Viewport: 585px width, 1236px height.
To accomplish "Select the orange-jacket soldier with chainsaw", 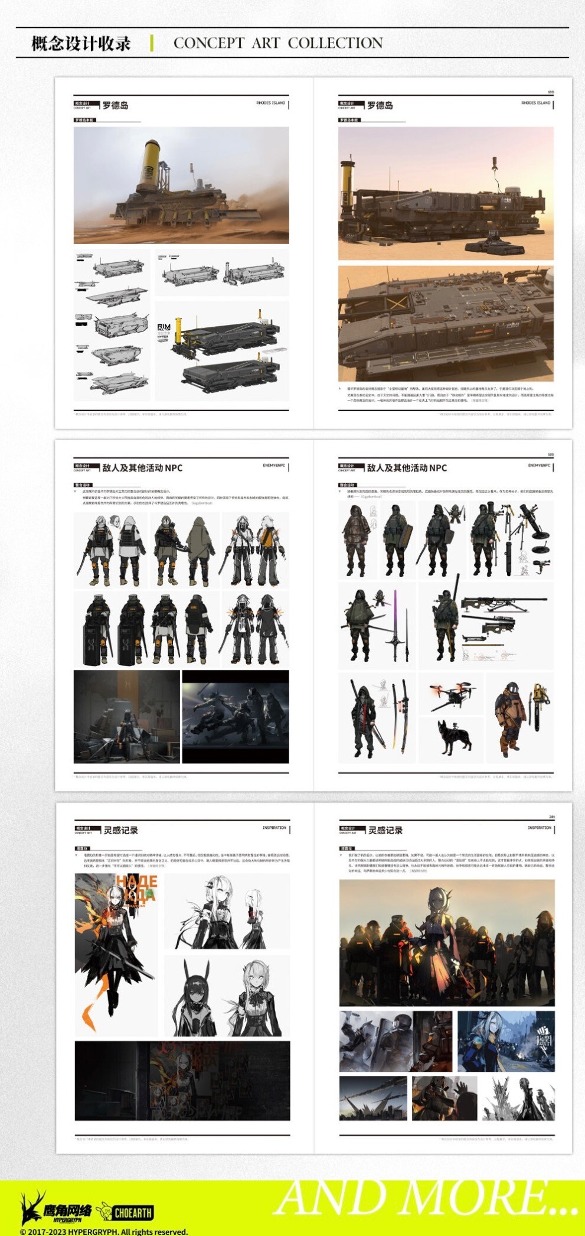I will click(520, 718).
